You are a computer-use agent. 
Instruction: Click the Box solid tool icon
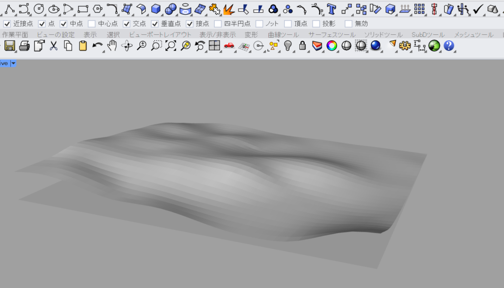tap(156, 8)
